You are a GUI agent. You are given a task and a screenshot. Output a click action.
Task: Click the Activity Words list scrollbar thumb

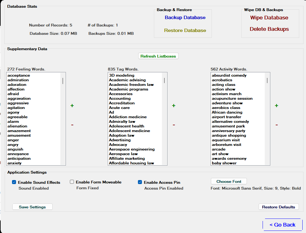pyautogui.click(x=267, y=80)
